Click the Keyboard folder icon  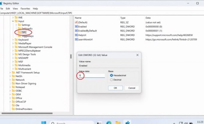[x=16, y=40]
